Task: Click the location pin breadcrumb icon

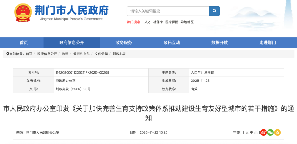Action: 7,54
